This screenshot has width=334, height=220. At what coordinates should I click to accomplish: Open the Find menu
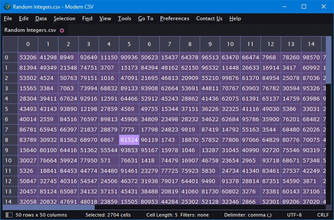[x=87, y=18]
